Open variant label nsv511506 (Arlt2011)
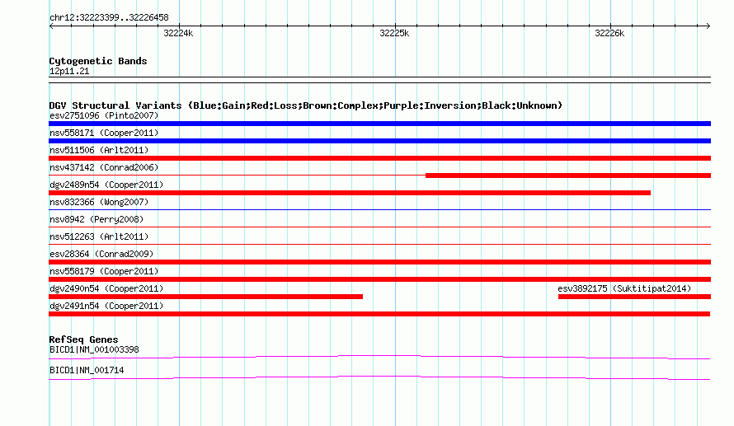 click(99, 150)
